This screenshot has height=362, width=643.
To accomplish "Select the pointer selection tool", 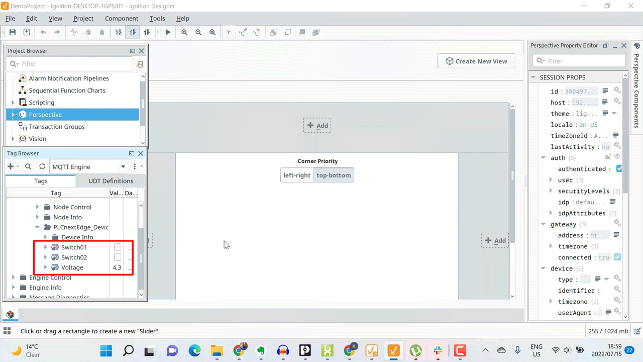I will click(229, 32).
